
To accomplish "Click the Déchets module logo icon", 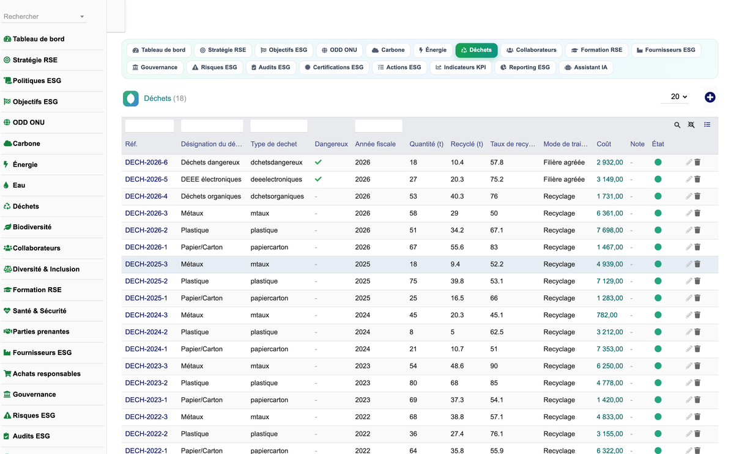I will pos(131,98).
